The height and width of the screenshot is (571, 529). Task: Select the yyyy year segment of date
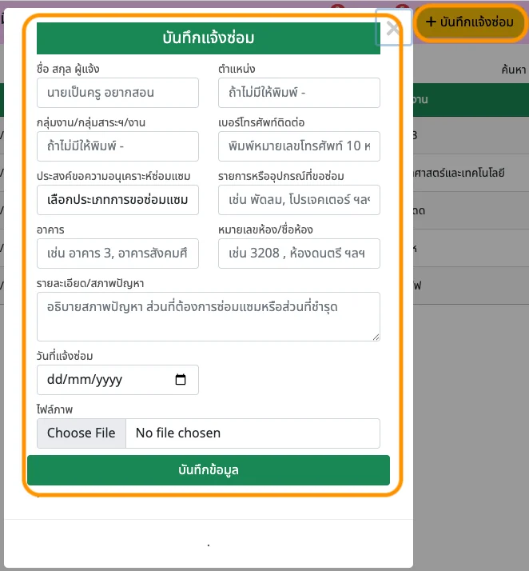pos(108,380)
